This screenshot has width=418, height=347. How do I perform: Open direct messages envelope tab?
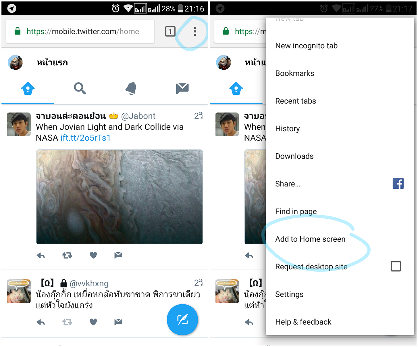182,88
